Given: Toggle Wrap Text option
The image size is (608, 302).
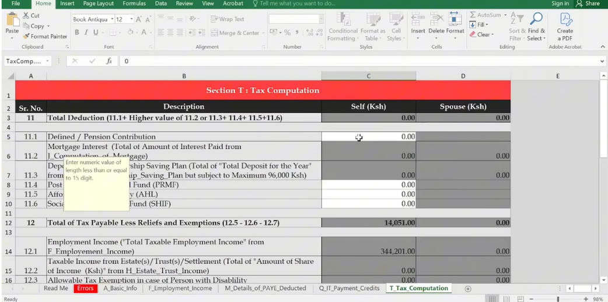Looking at the screenshot, I should pyautogui.click(x=227, y=19).
